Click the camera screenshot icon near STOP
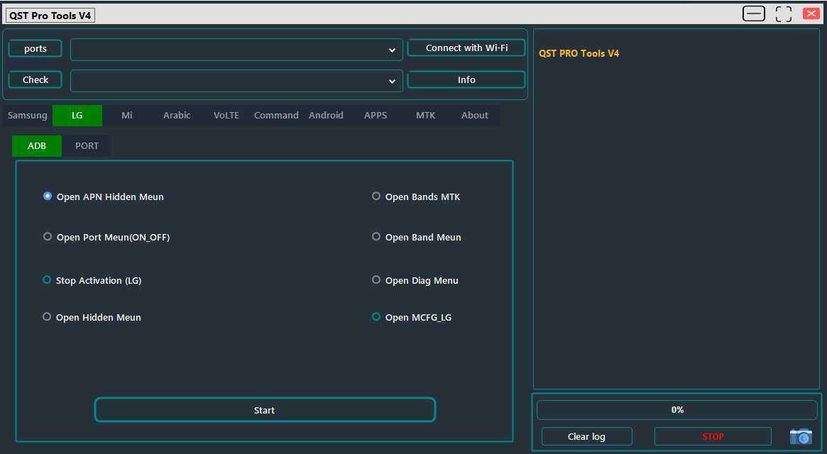The height and width of the screenshot is (454, 827). (x=801, y=436)
